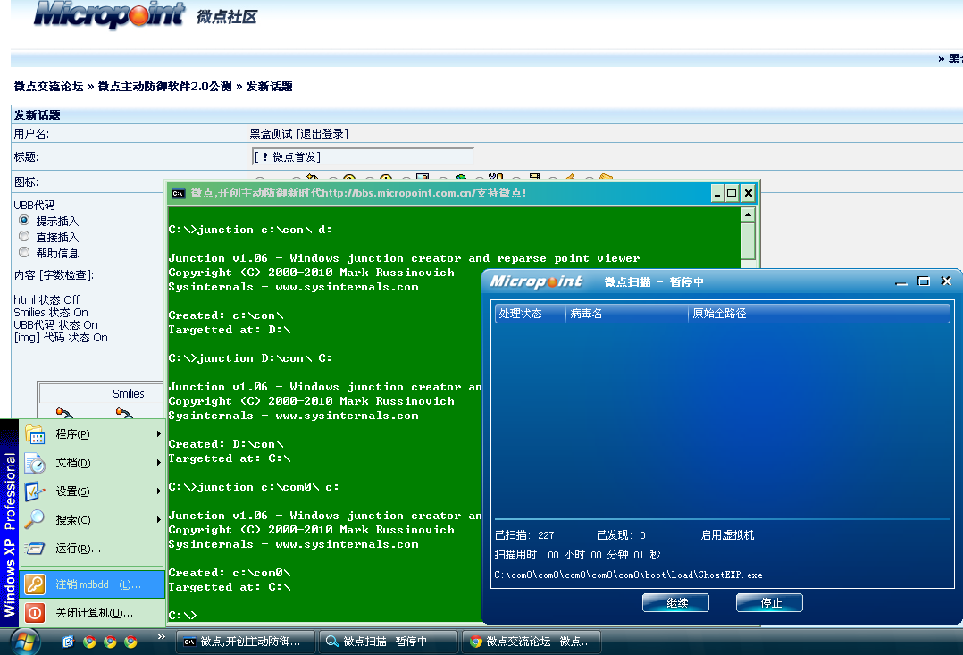Expand the 程序(P) submenu arrow
The image size is (963, 655).
point(158,433)
